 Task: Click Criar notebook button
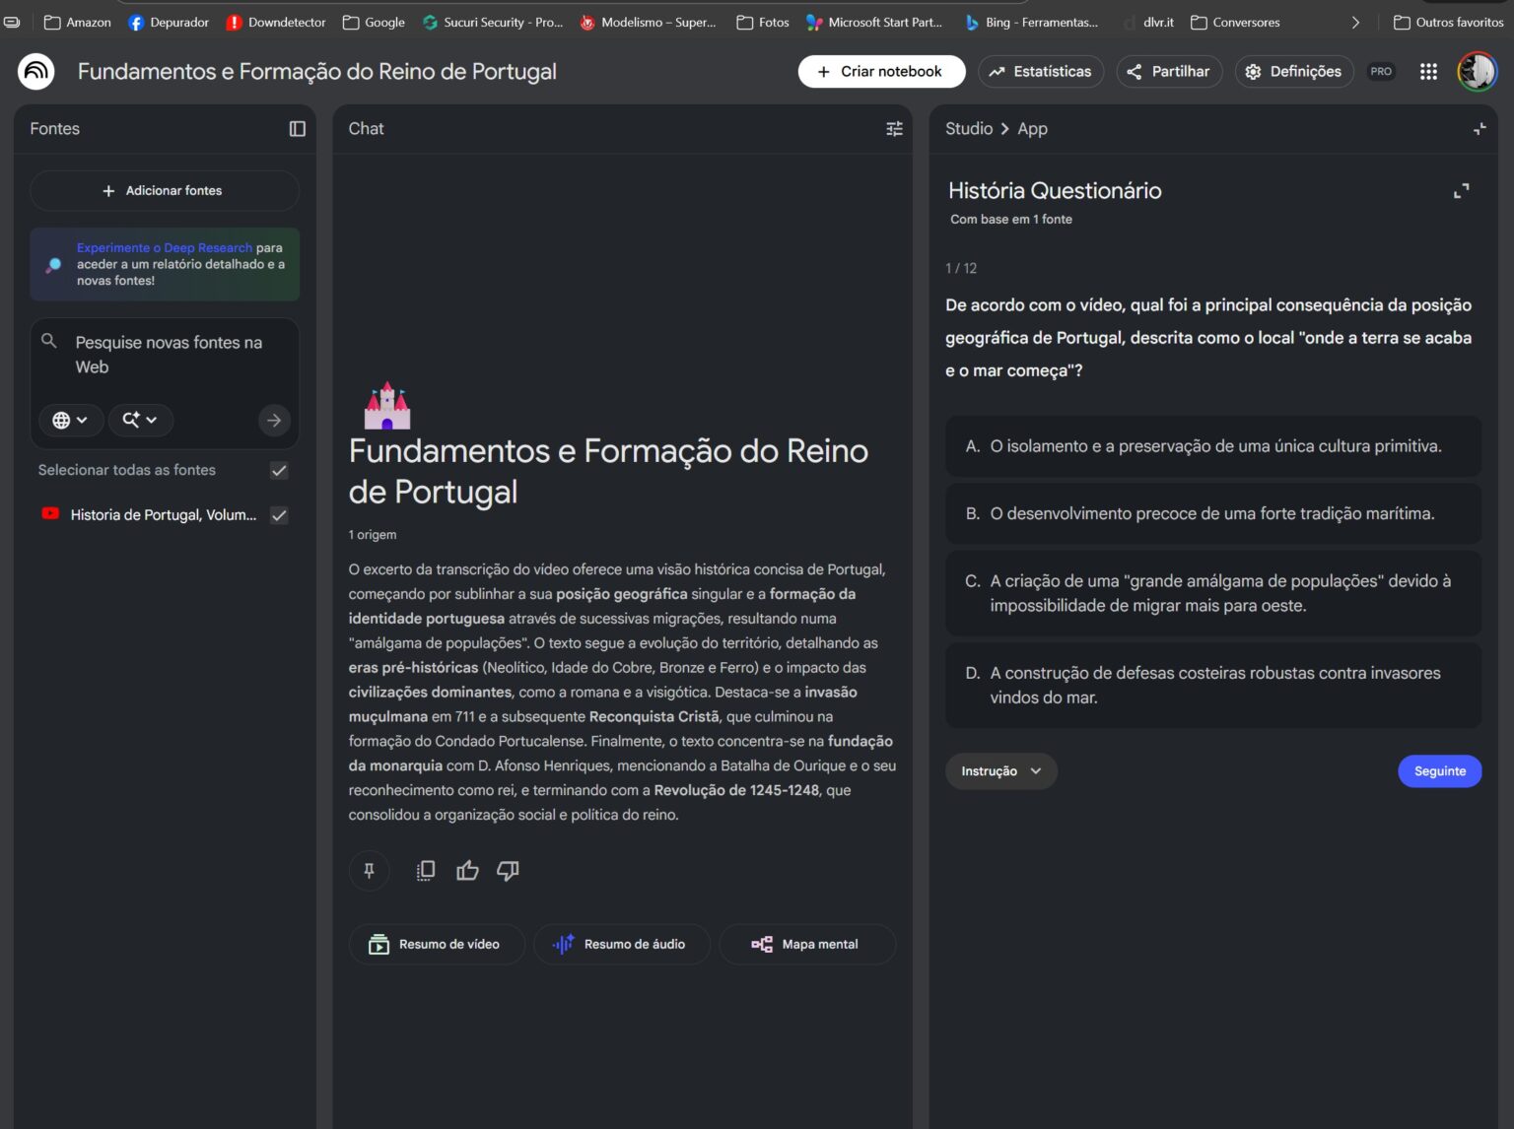(880, 72)
